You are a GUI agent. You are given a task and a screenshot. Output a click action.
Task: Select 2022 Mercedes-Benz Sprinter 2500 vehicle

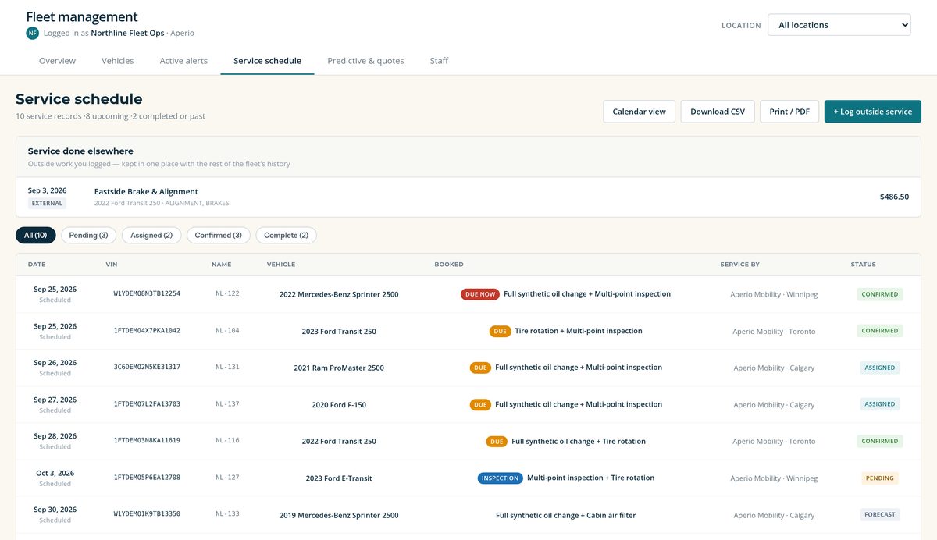tap(339, 294)
